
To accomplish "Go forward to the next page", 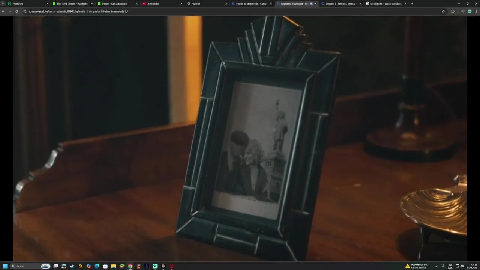I will (x=10, y=12).
